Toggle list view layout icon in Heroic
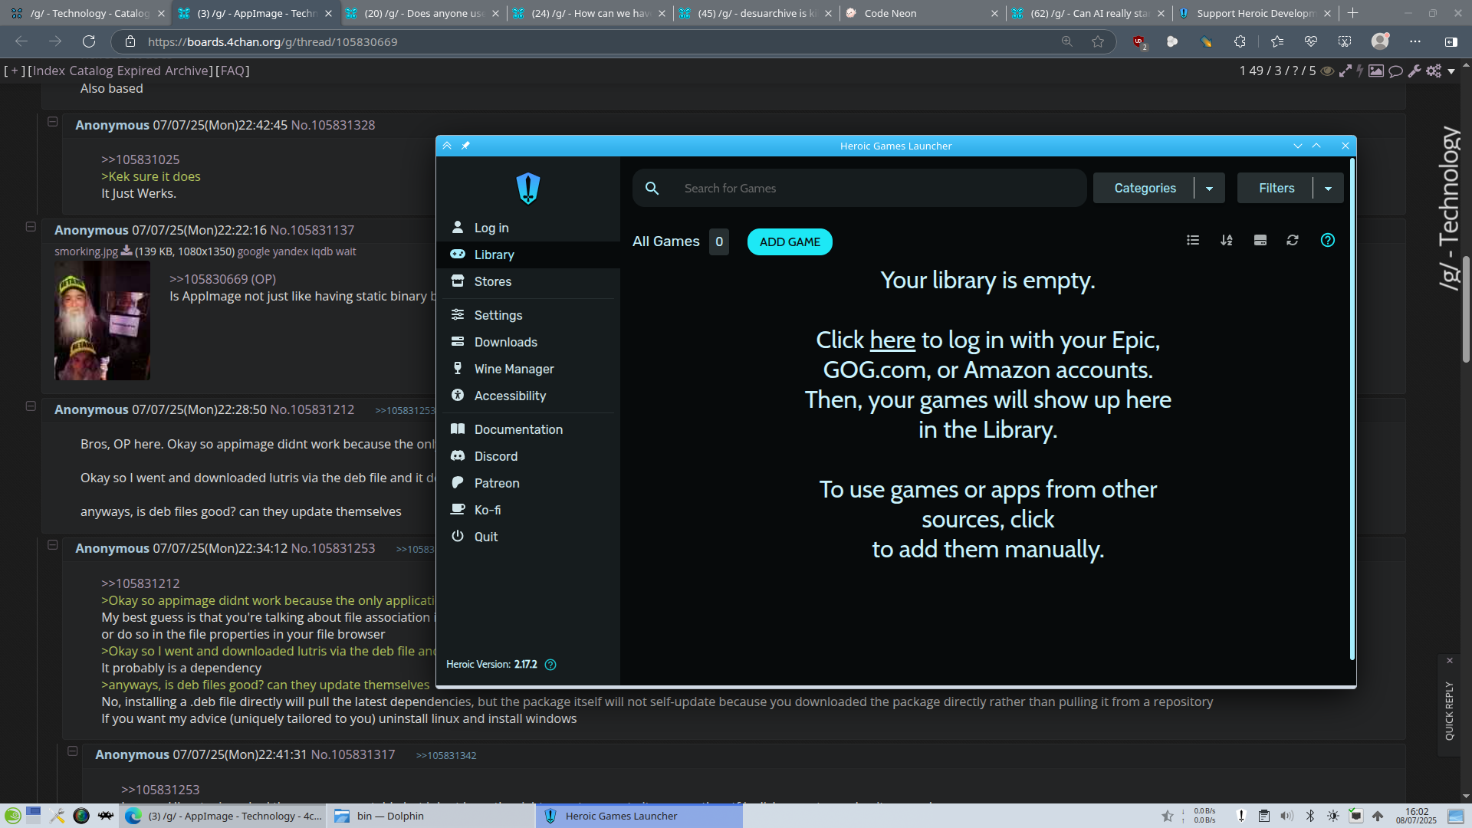This screenshot has width=1472, height=828. tap(1193, 241)
